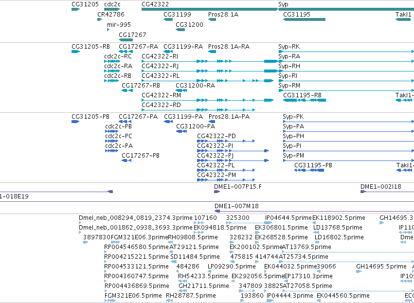The height and width of the screenshot is (303, 414).
Task: Click the CG31195-PB protein label
Action: pos(313,165)
